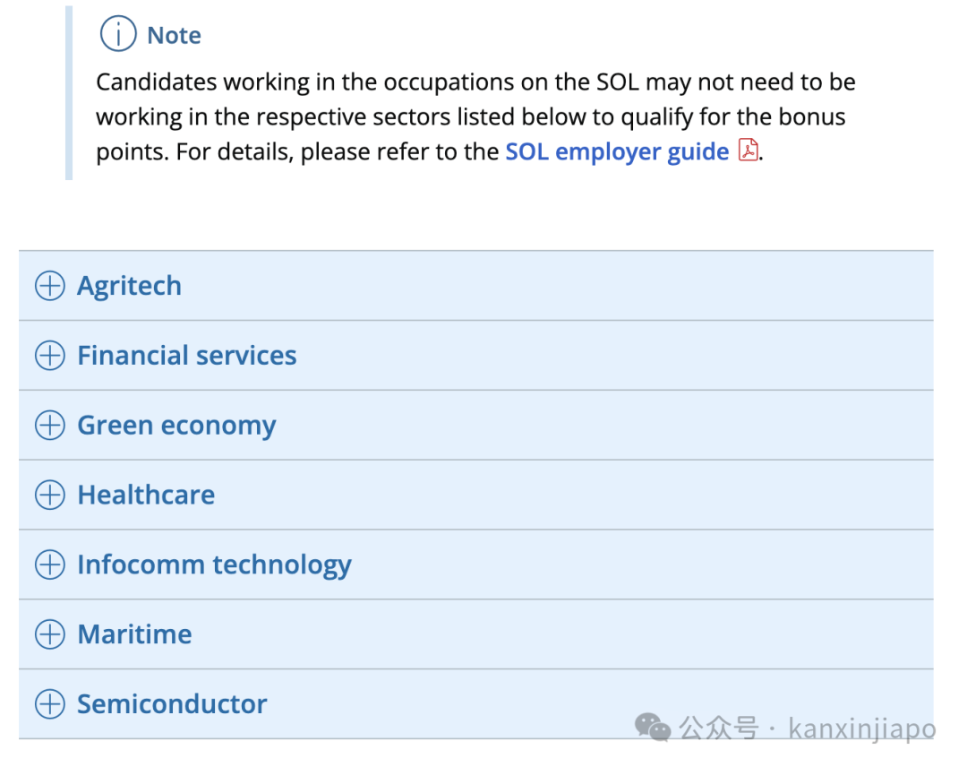Click the info circle icon next to Note
The image size is (967, 767).
tap(118, 34)
